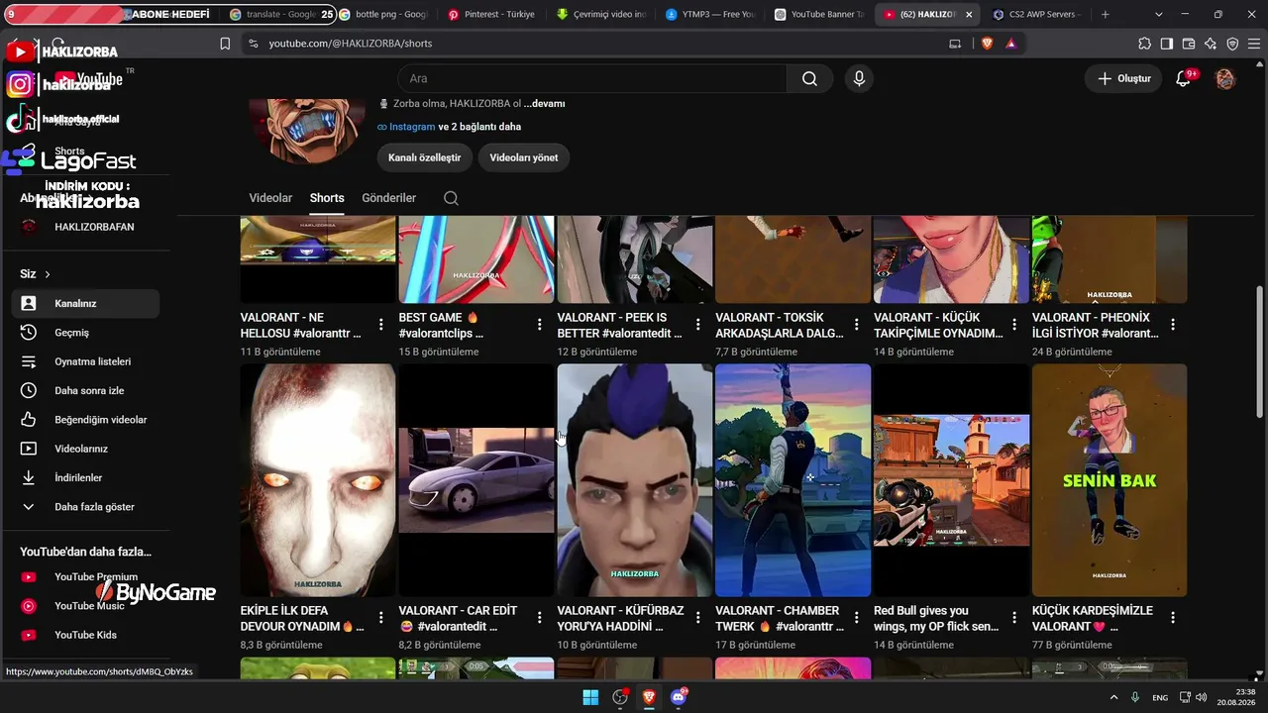
Task: Click the Ara search input field
Action: 592,79
